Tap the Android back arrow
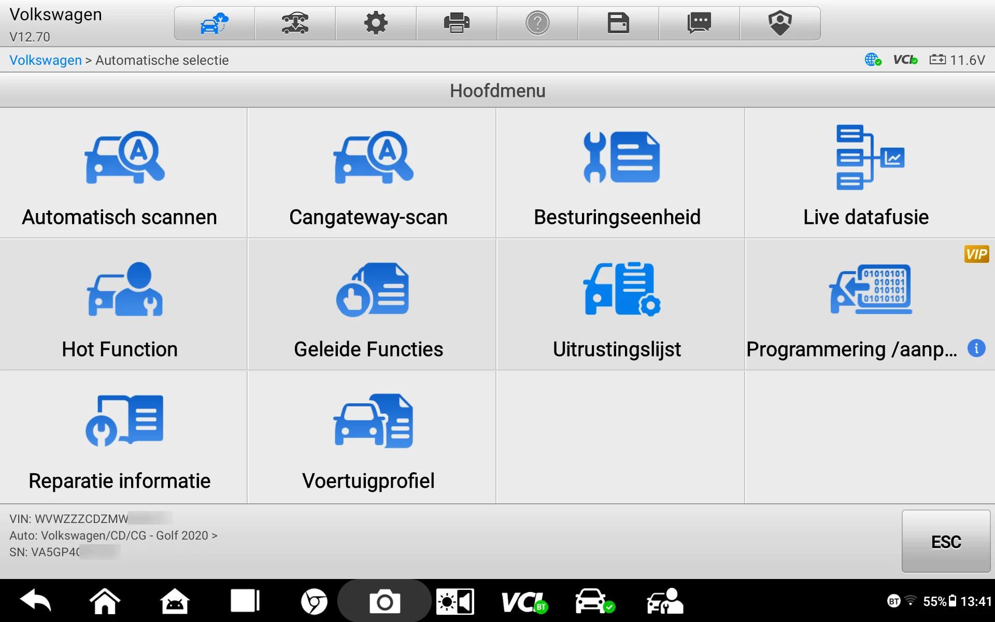 [x=35, y=601]
